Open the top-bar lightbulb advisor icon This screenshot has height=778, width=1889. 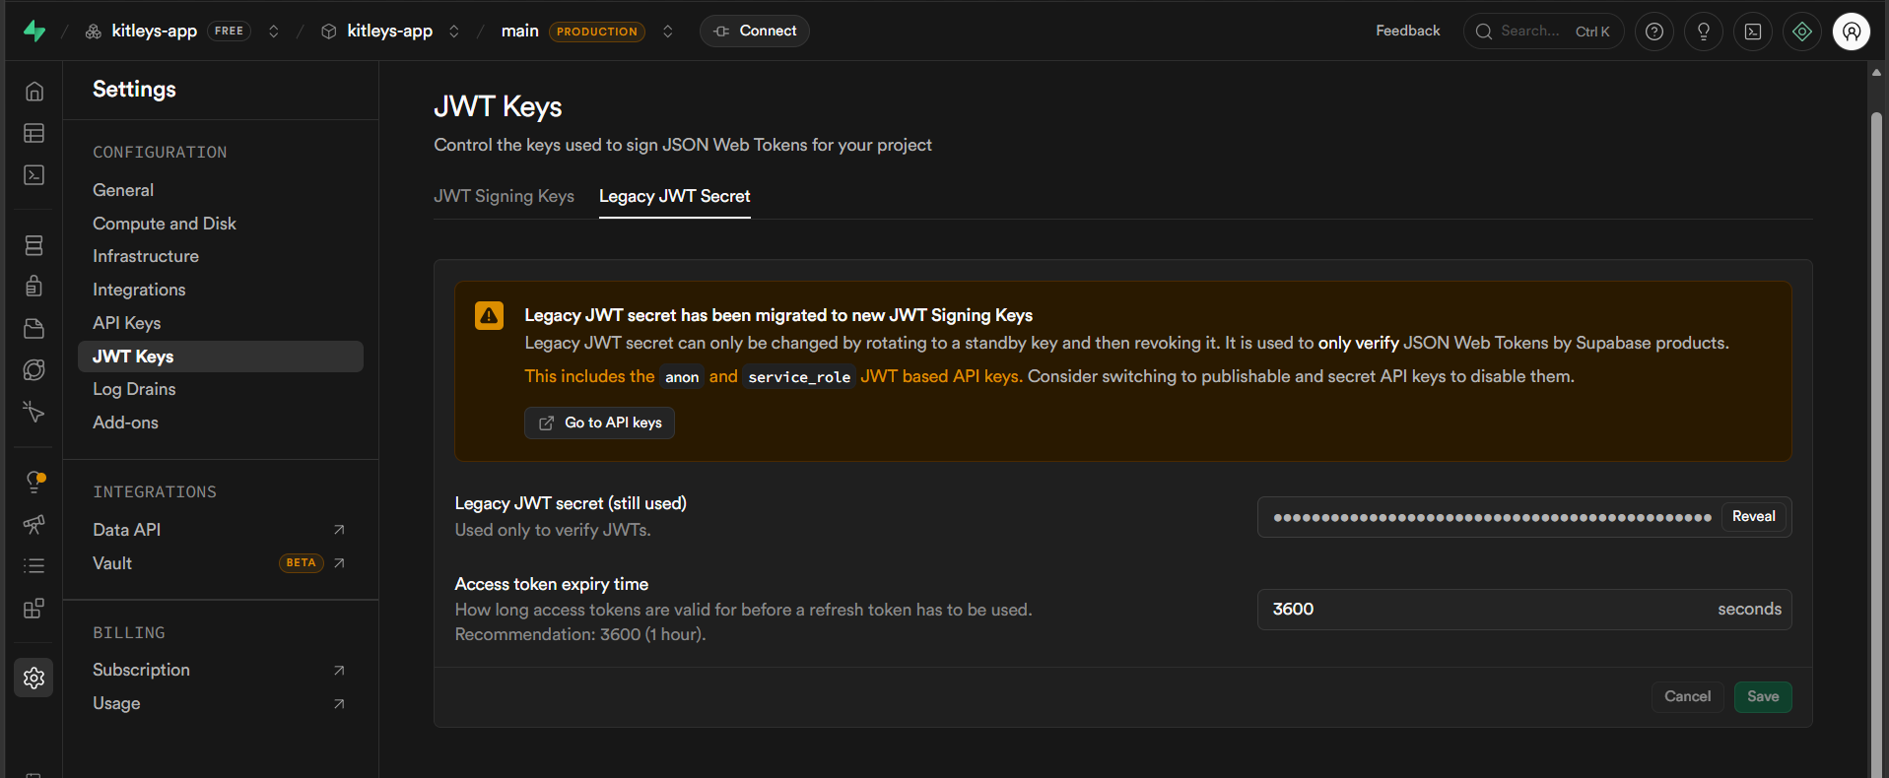point(1704,32)
